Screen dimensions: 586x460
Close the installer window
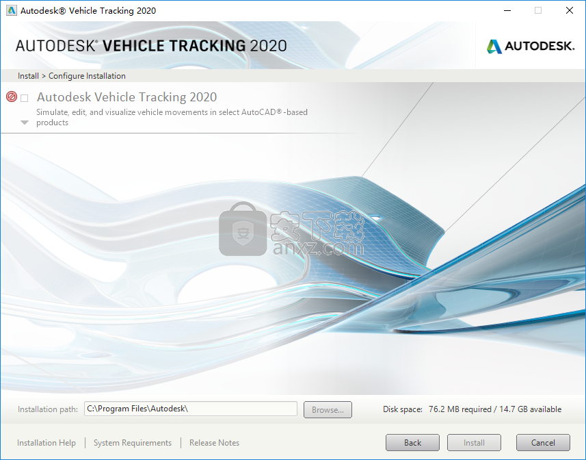coord(569,10)
